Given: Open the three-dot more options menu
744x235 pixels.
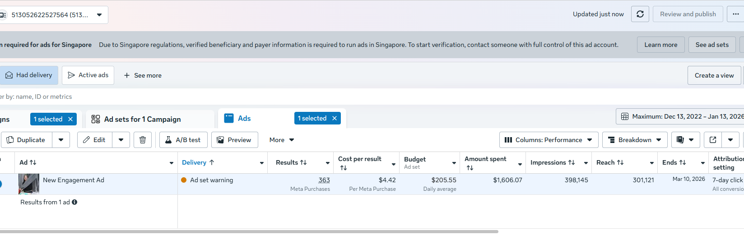Looking at the screenshot, I should (735, 14).
